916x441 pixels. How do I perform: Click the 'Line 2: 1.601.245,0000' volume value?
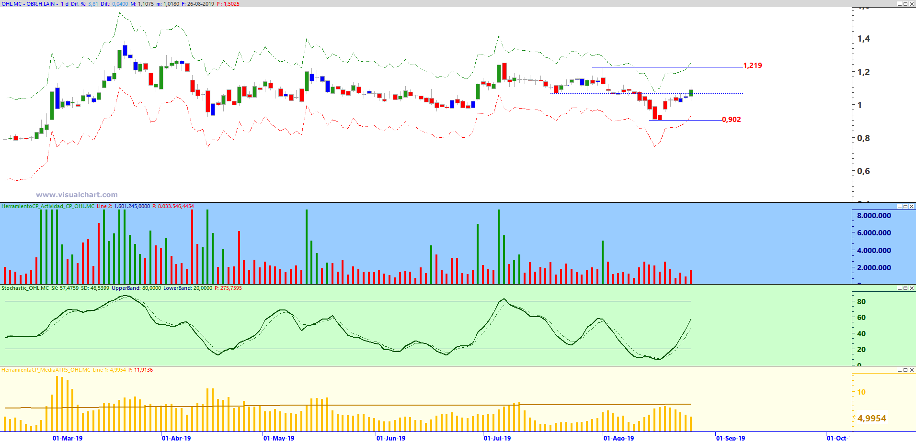point(123,206)
